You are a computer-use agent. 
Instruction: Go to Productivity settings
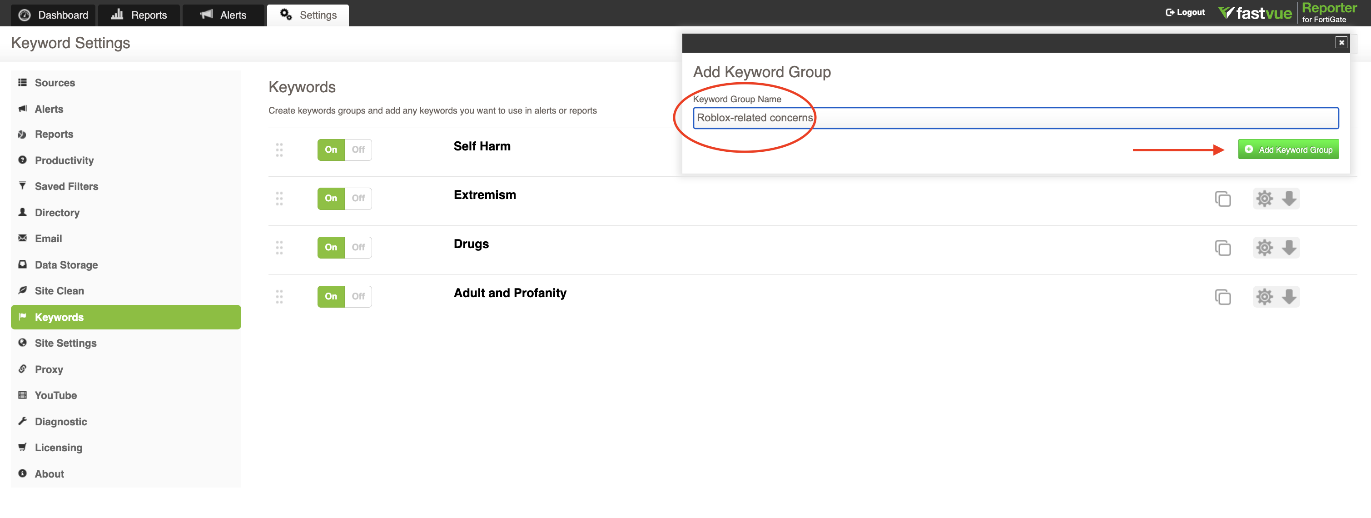click(125, 160)
